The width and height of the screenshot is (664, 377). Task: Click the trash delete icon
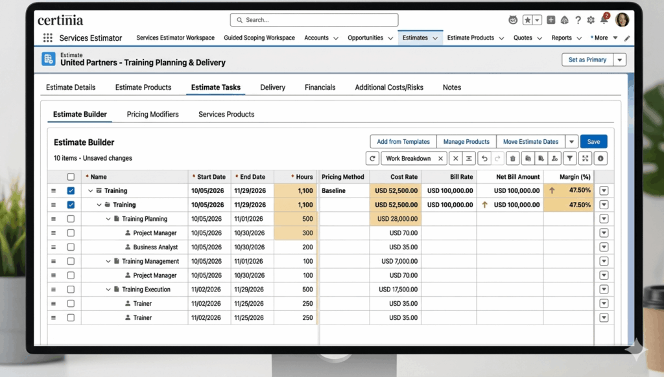tap(512, 158)
